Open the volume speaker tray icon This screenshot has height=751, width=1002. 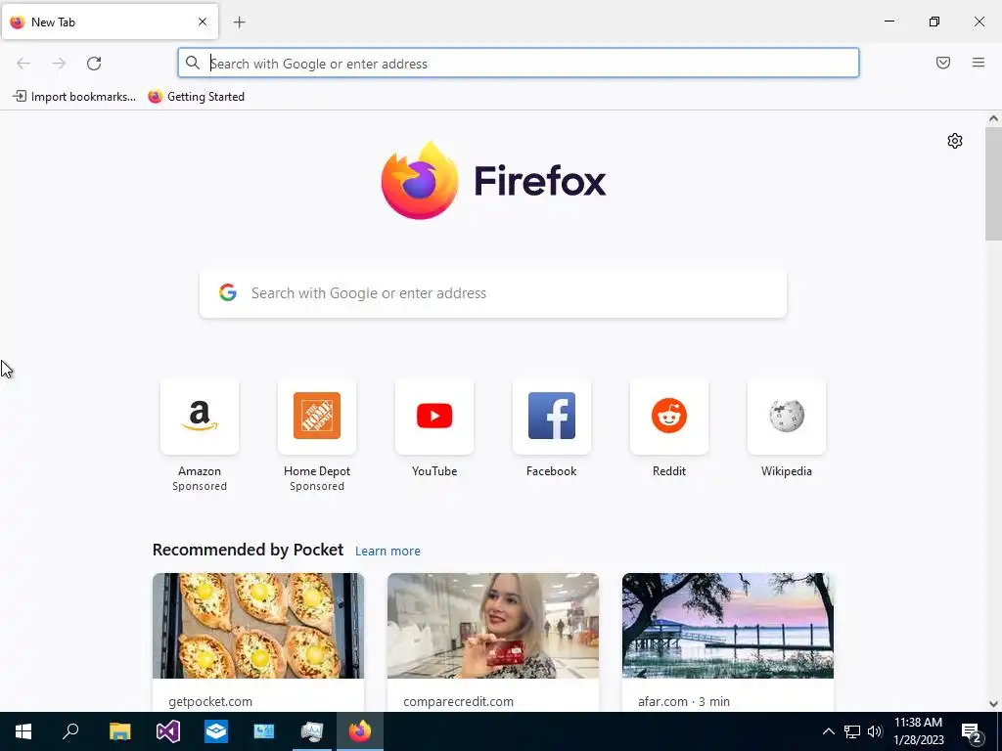(875, 731)
